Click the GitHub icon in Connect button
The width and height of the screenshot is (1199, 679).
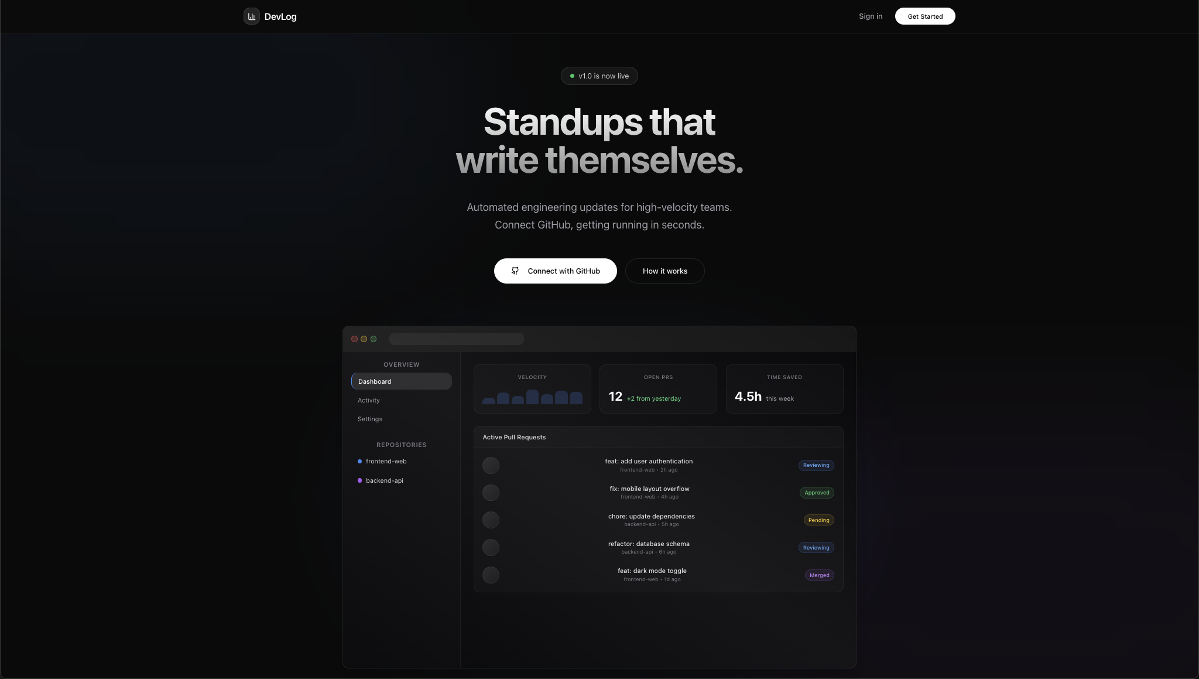point(515,271)
